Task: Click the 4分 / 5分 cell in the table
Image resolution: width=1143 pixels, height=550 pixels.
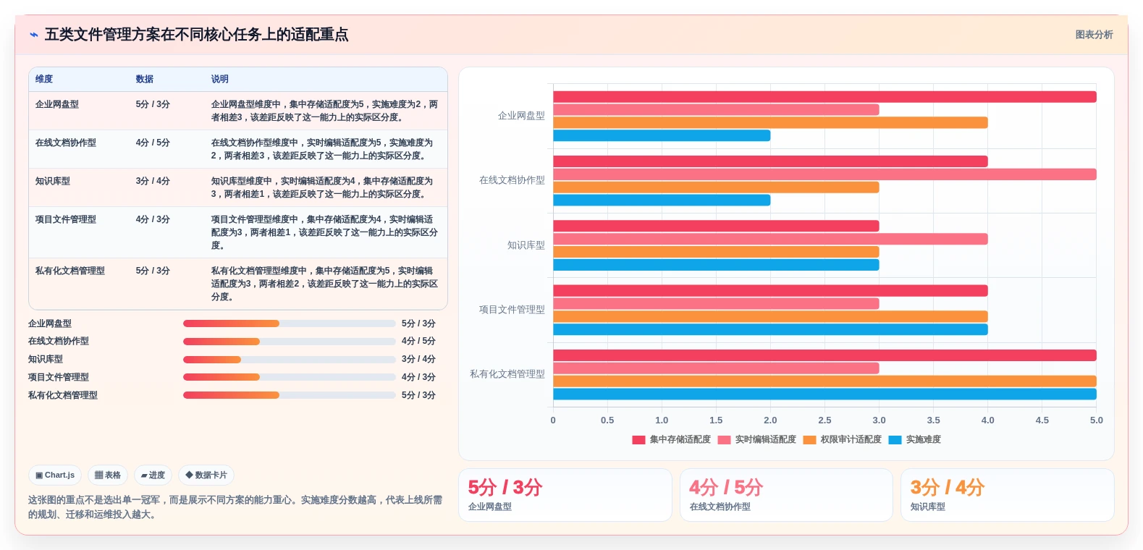Action: click(x=153, y=143)
